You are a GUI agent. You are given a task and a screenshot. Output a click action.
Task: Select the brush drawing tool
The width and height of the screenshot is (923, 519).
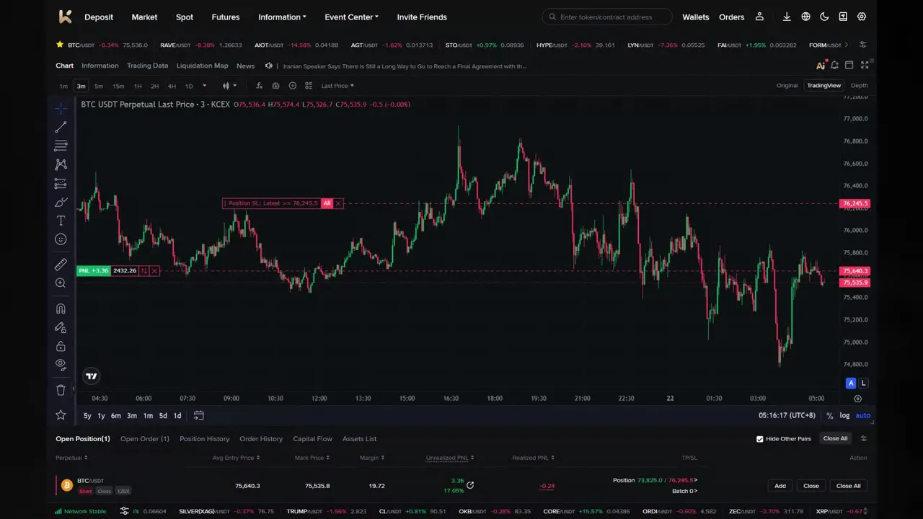[x=61, y=203]
